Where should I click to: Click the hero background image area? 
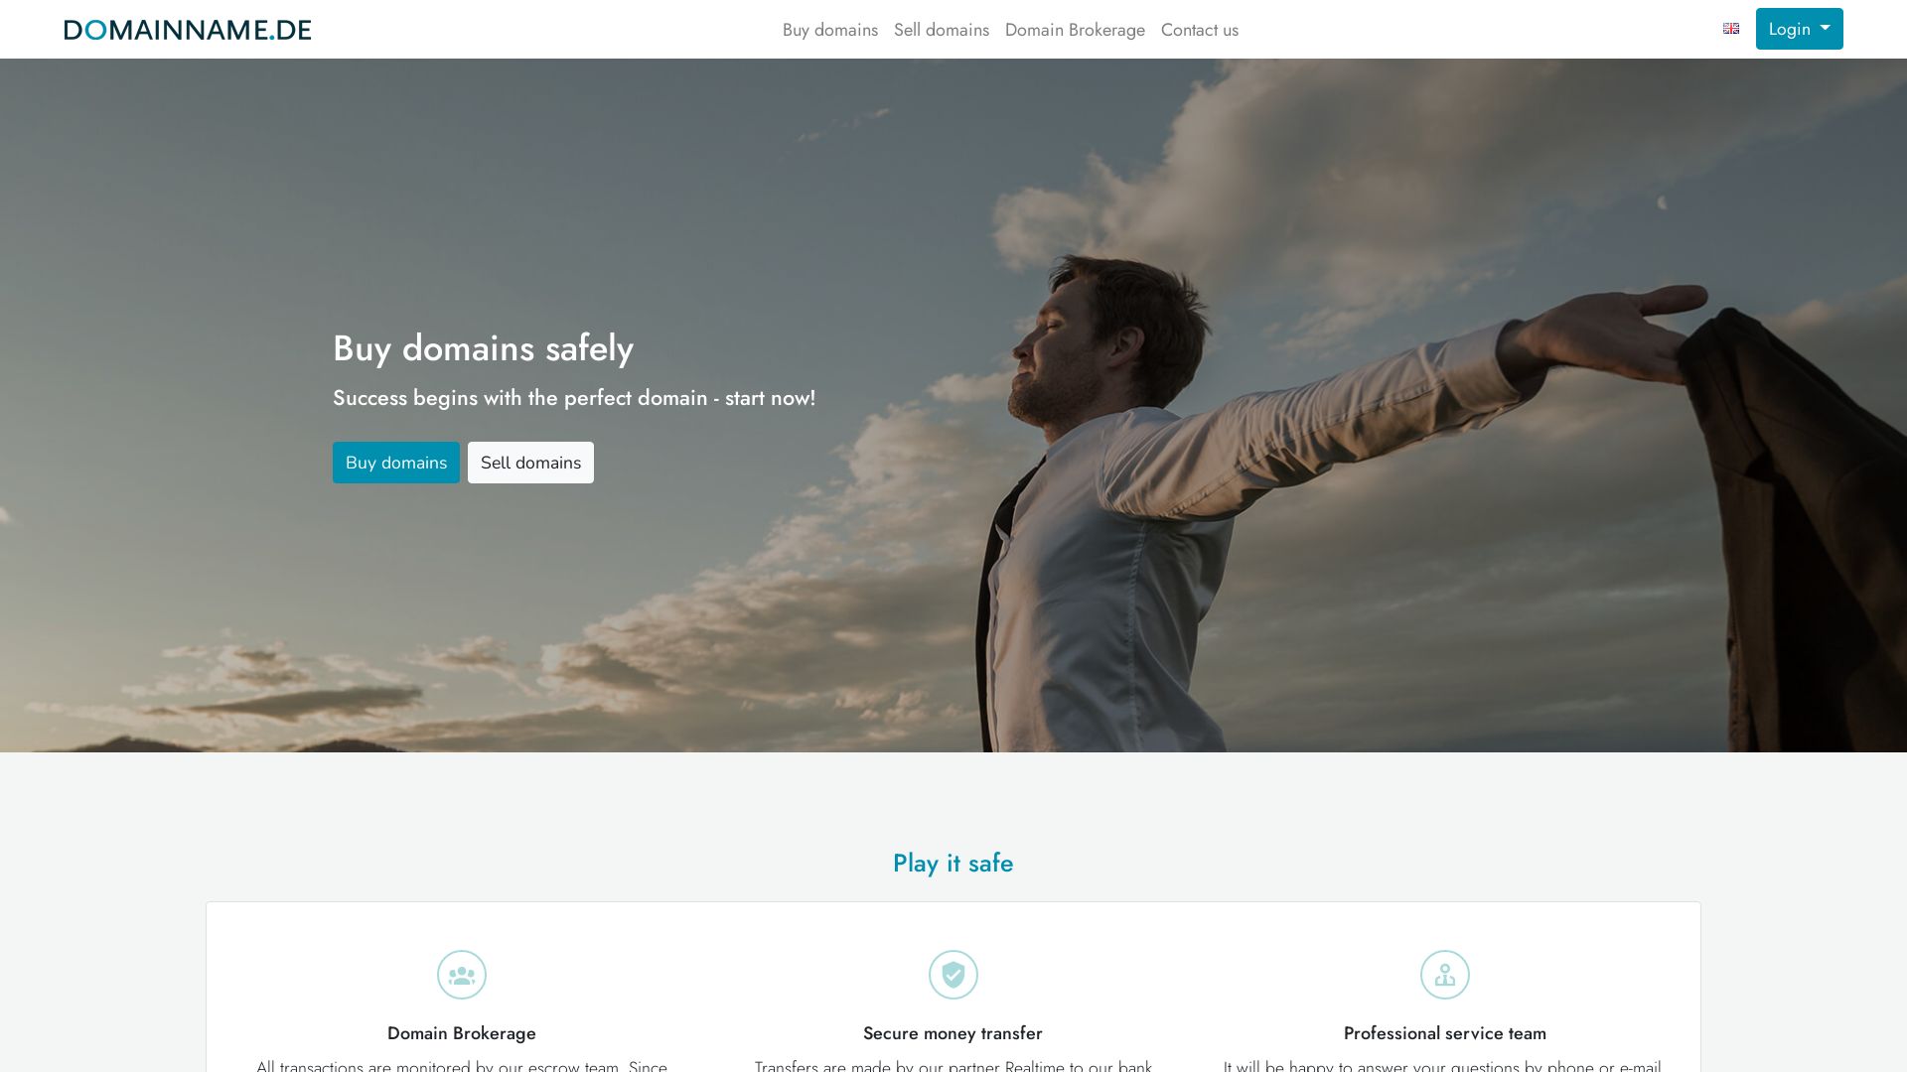click(x=953, y=406)
